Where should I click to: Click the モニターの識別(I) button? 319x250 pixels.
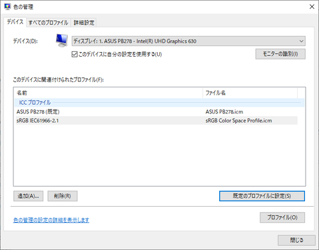[280, 54]
